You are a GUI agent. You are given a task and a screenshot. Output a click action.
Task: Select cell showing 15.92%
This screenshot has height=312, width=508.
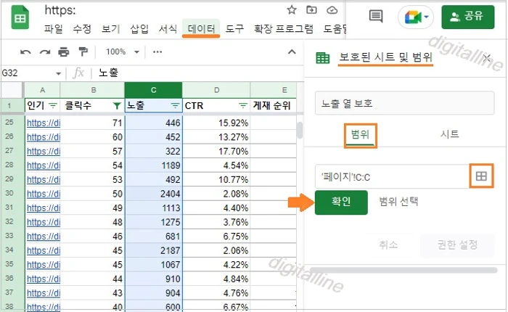click(216, 123)
